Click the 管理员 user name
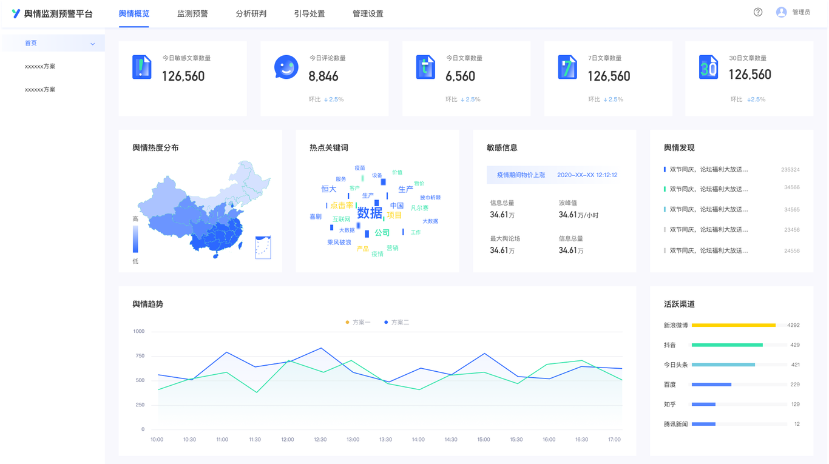 801,12
